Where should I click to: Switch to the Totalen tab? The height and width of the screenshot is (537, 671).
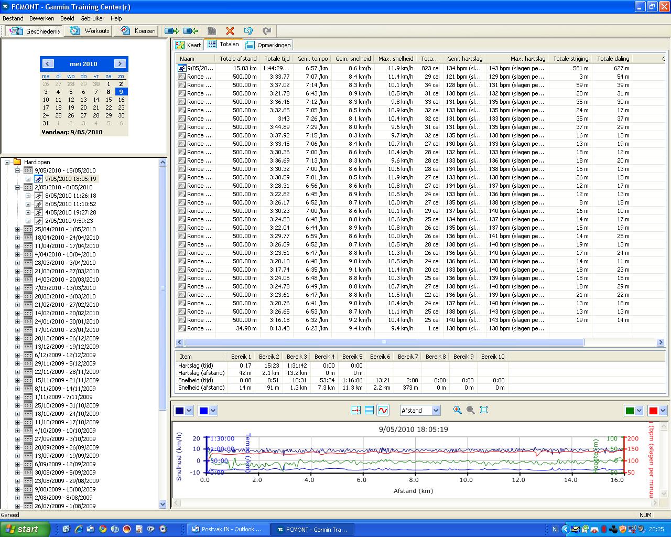coord(224,45)
